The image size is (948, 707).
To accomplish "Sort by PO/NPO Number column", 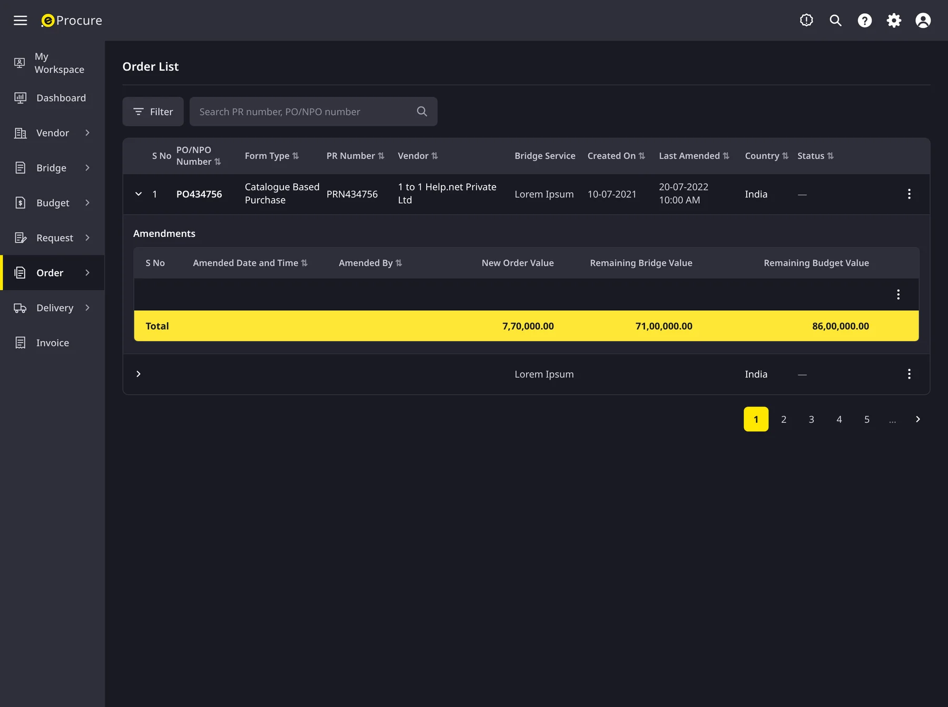I will pyautogui.click(x=218, y=162).
